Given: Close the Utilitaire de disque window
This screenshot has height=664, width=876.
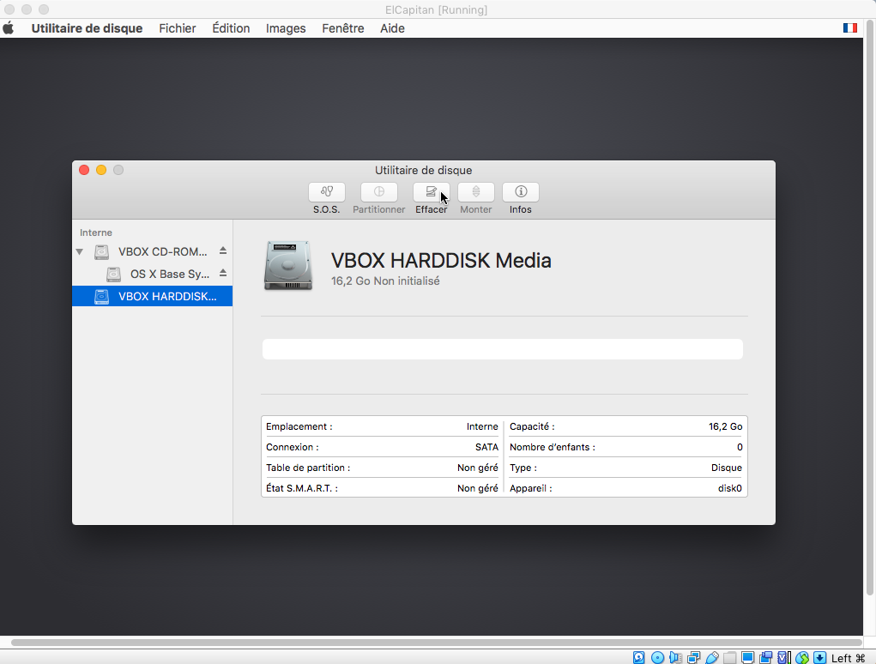Looking at the screenshot, I should pos(84,170).
